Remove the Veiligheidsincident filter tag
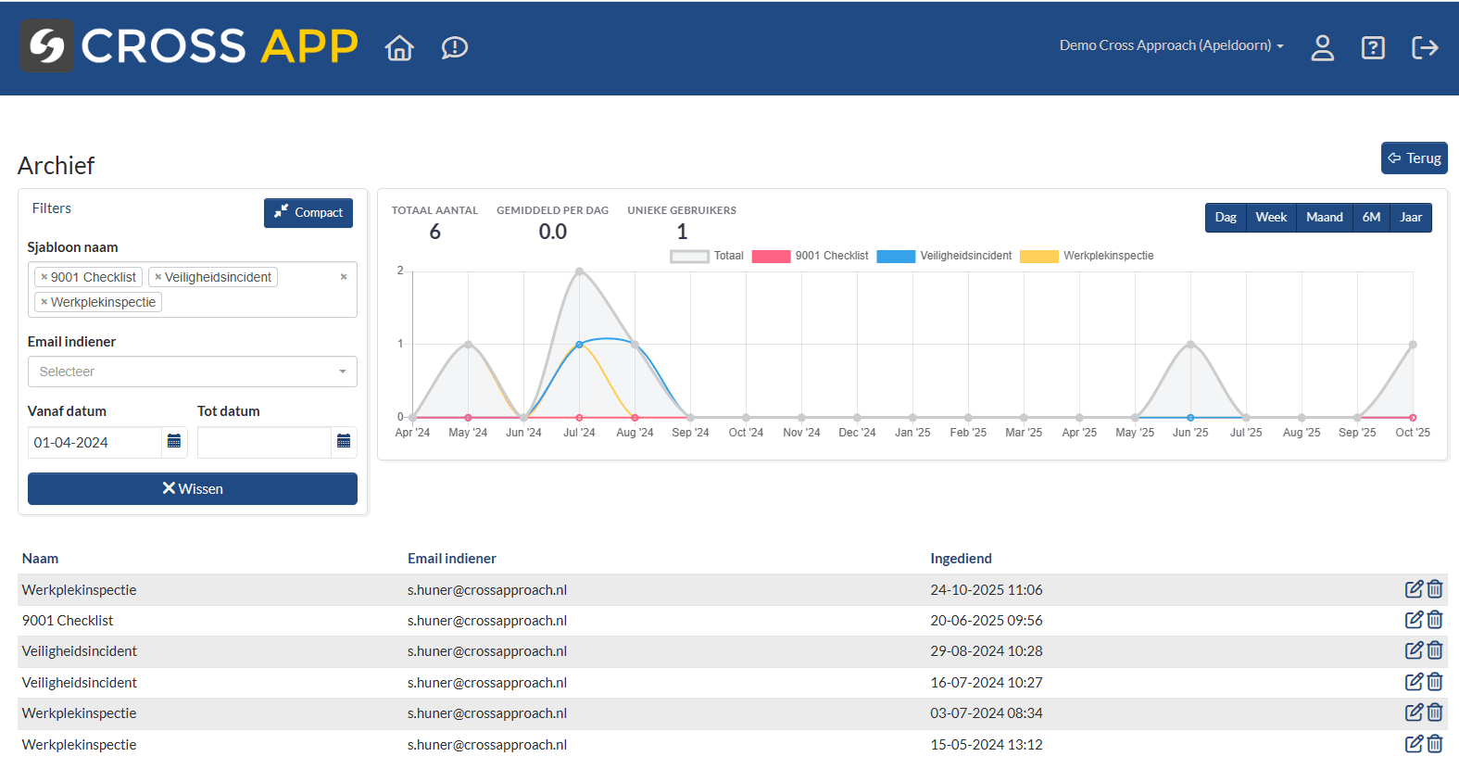1459x769 pixels. coord(158,277)
